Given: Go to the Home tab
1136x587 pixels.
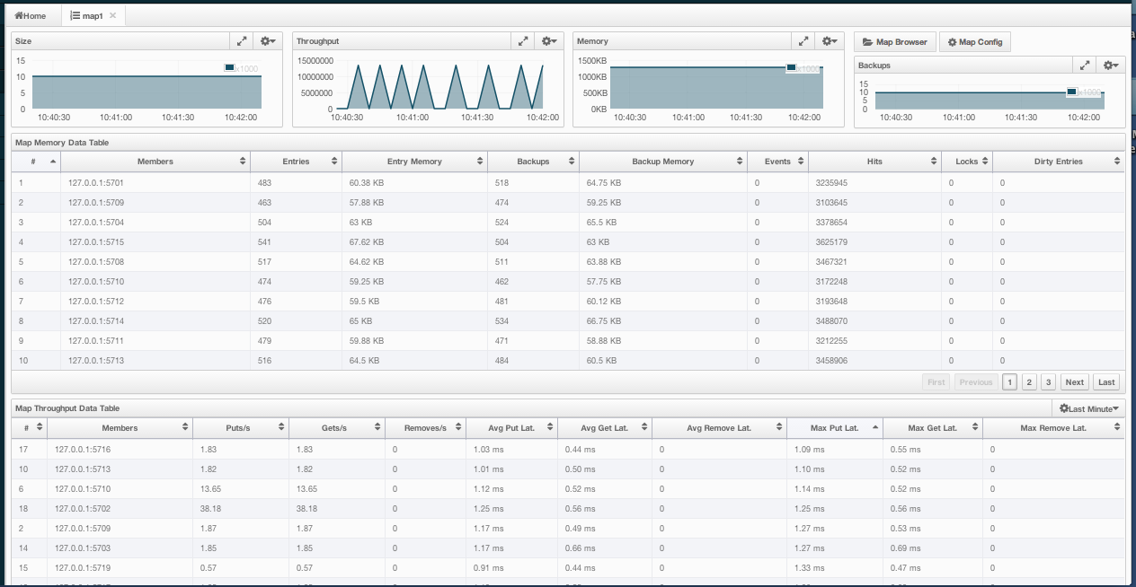Looking at the screenshot, I should (x=31, y=16).
